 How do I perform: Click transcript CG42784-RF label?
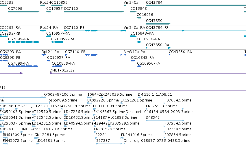click(x=157, y=28)
